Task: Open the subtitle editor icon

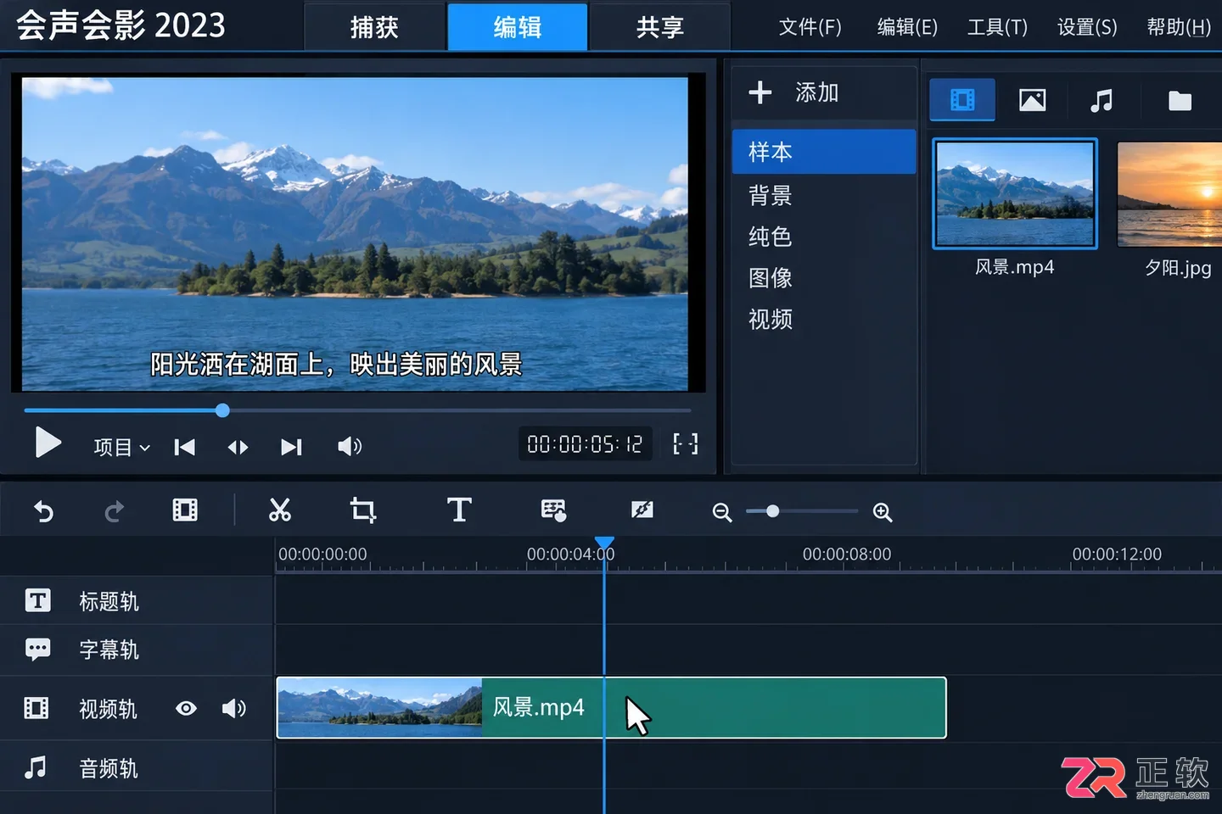Action: pos(553,510)
